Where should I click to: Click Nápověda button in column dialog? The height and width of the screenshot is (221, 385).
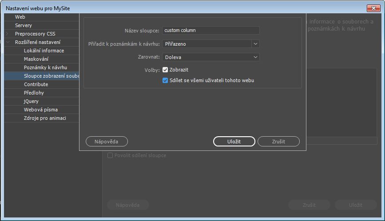point(107,142)
